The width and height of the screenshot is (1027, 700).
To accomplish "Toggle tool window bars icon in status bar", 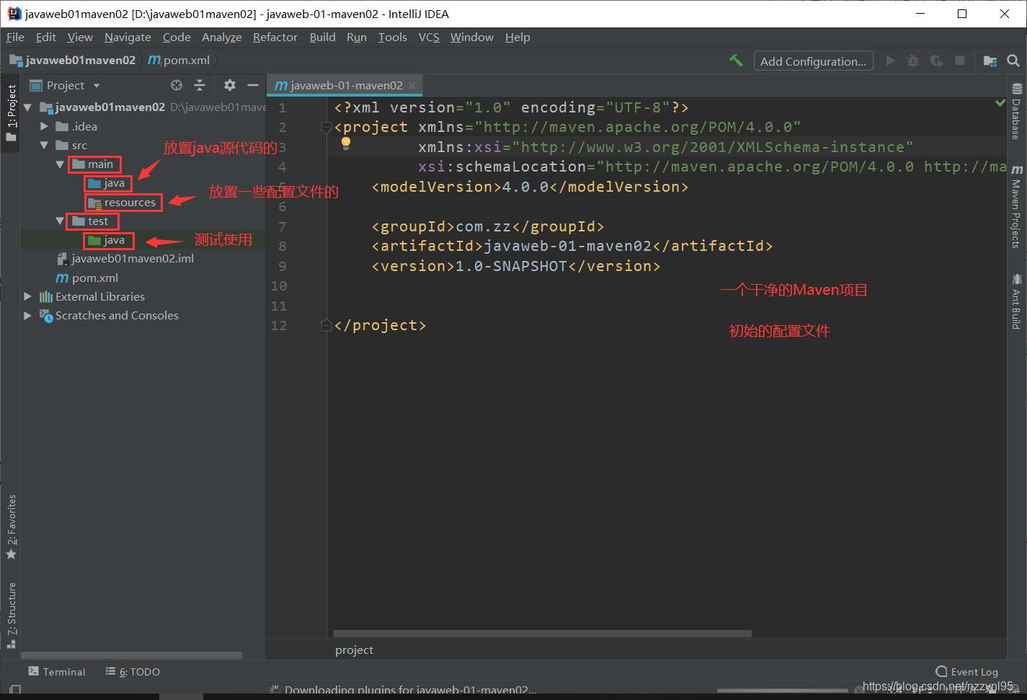I will (14, 690).
